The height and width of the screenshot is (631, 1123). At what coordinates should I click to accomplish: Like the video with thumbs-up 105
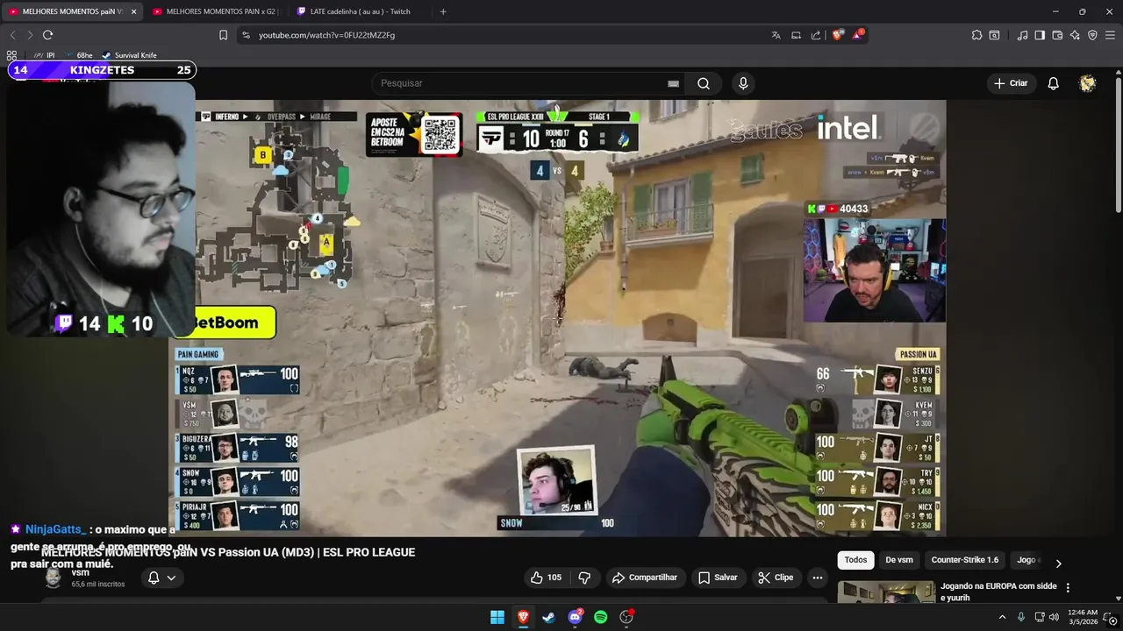546,578
